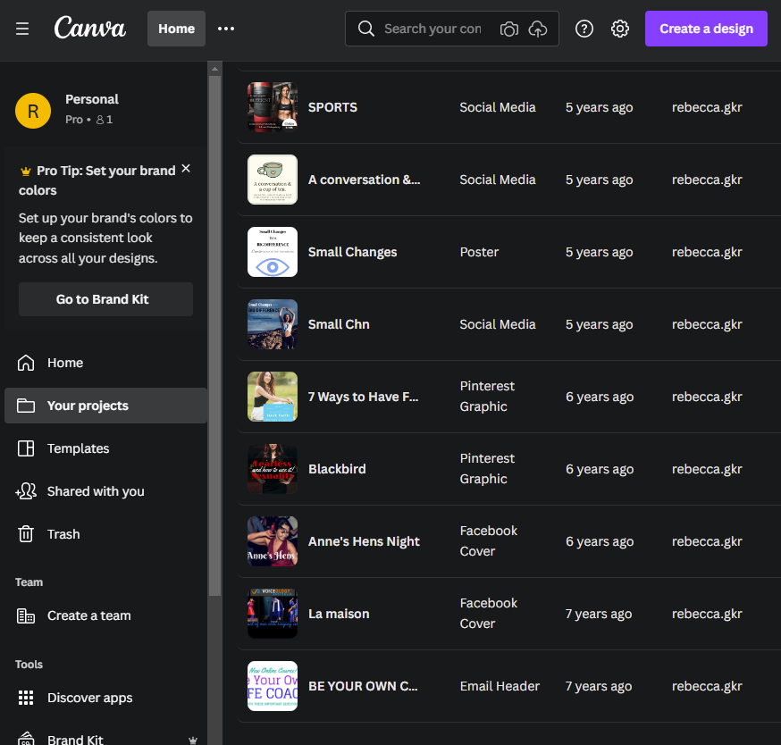The height and width of the screenshot is (745, 781).
Task: Open La maison design thumbnail
Action: tap(273, 614)
